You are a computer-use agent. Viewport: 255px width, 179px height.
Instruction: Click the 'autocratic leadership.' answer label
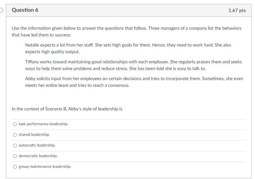click(x=37, y=145)
